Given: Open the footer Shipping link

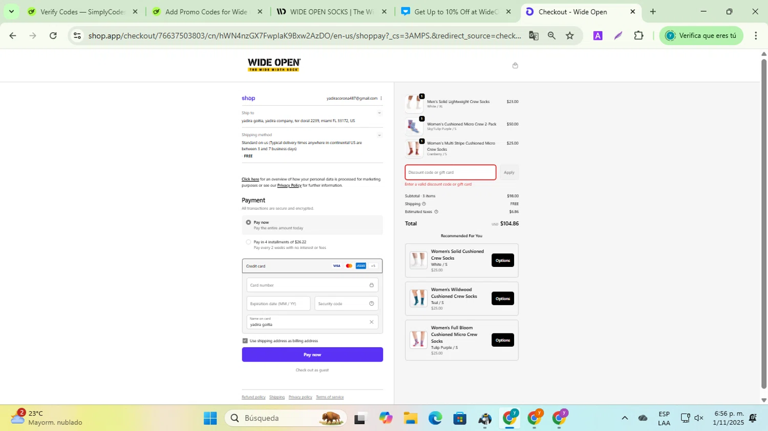Looking at the screenshot, I should click(x=277, y=397).
